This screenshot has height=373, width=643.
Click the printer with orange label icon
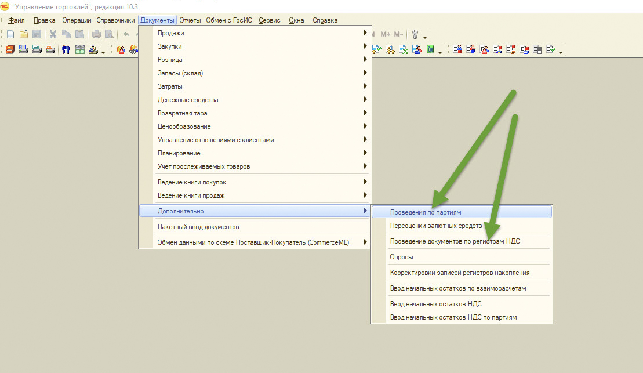[x=50, y=50]
